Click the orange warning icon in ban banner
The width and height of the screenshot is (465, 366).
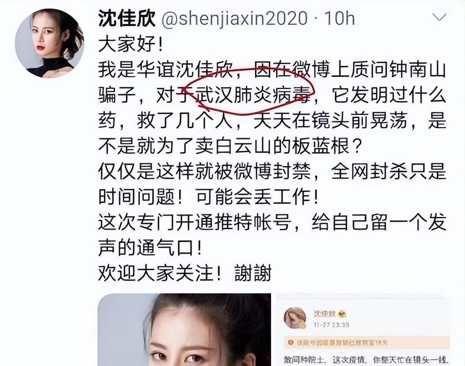point(291,343)
